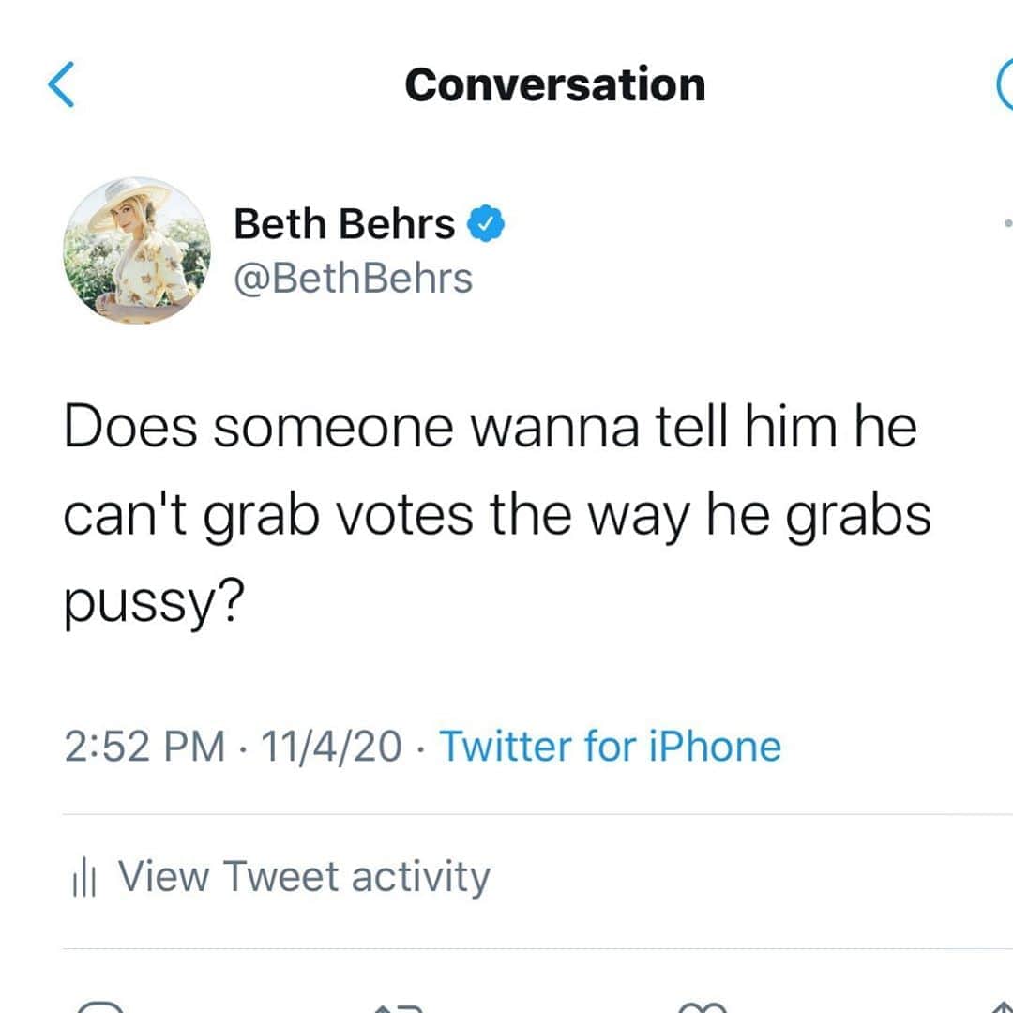Click the blue verified badge
Screen dimensions: 1013x1013
(485, 223)
